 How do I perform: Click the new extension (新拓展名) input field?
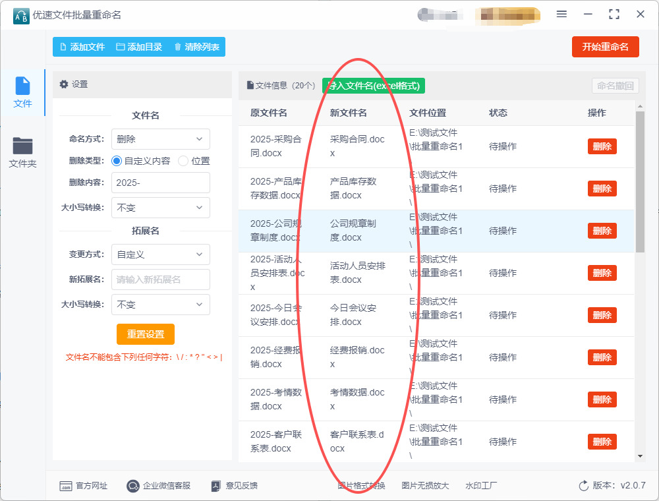[160, 280]
